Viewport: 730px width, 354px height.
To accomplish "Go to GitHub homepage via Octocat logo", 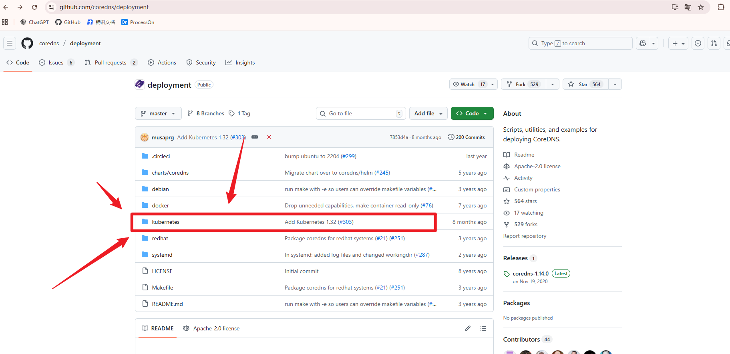I will [x=27, y=43].
